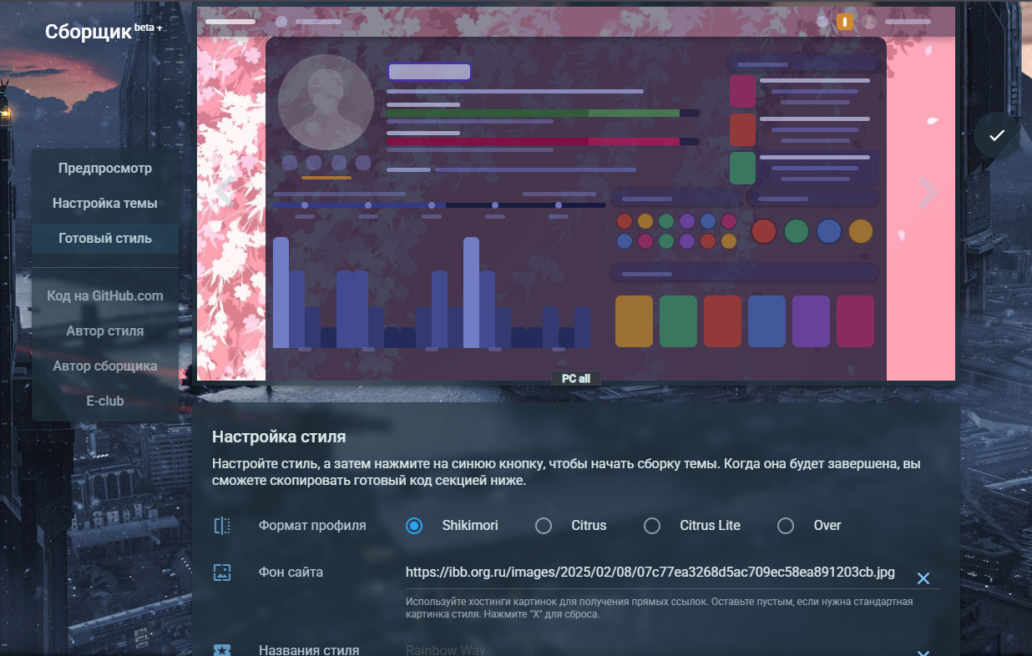Advance to next preview slide arrow
This screenshot has width=1032, height=656.
click(927, 192)
